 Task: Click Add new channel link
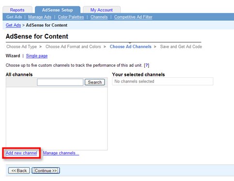click(x=21, y=153)
